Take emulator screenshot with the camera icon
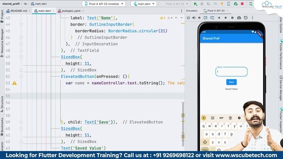 [x=239, y=18]
